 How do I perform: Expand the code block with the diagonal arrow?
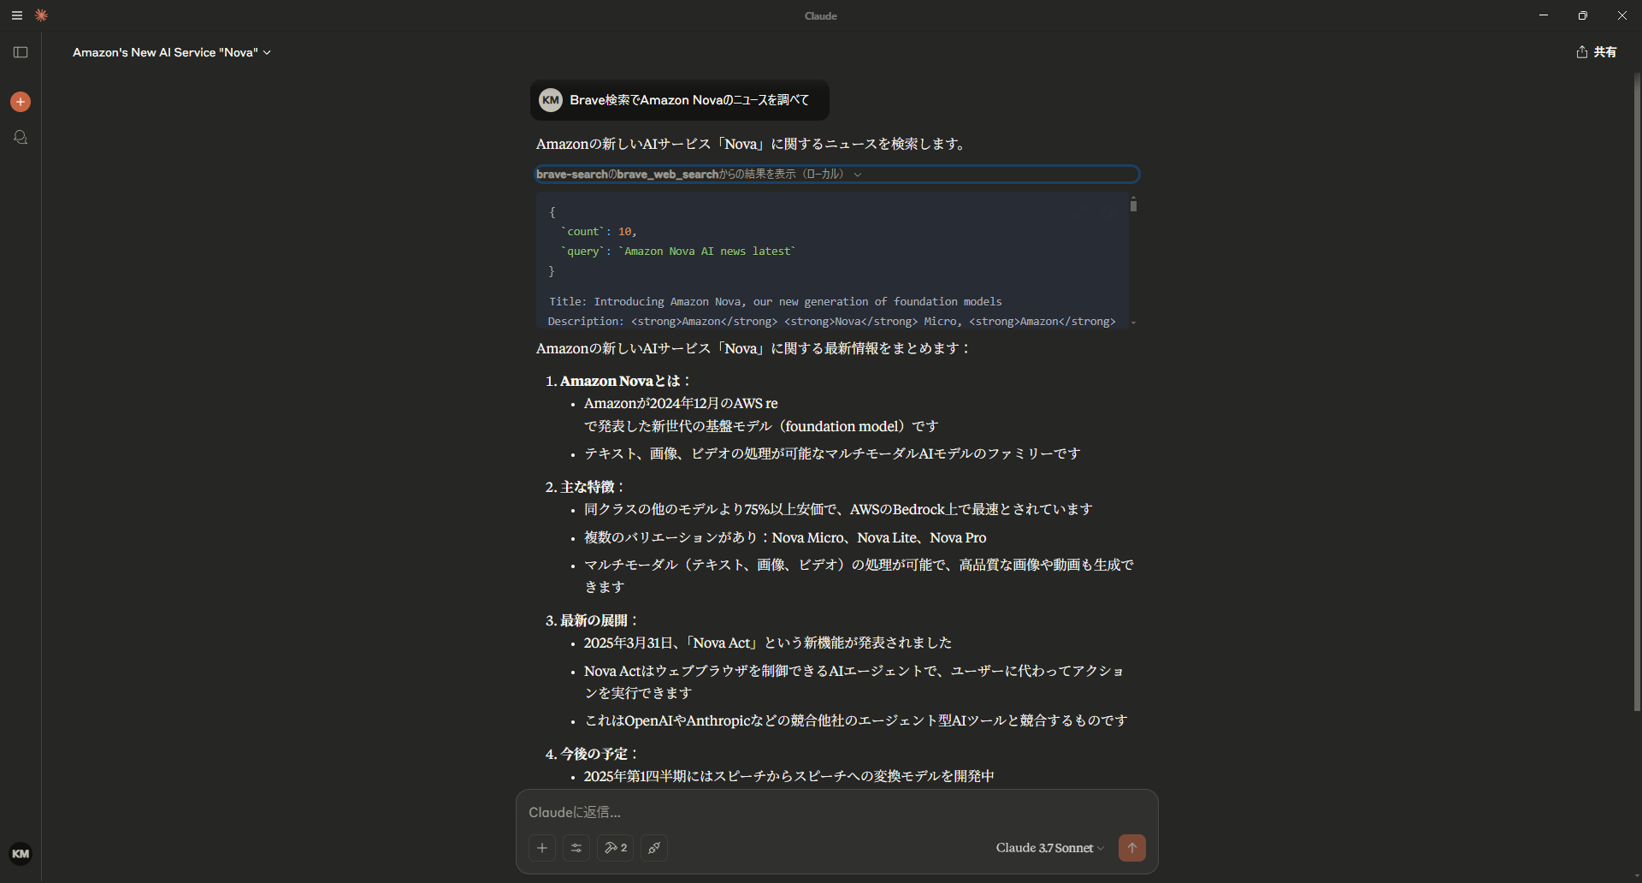click(x=1080, y=211)
